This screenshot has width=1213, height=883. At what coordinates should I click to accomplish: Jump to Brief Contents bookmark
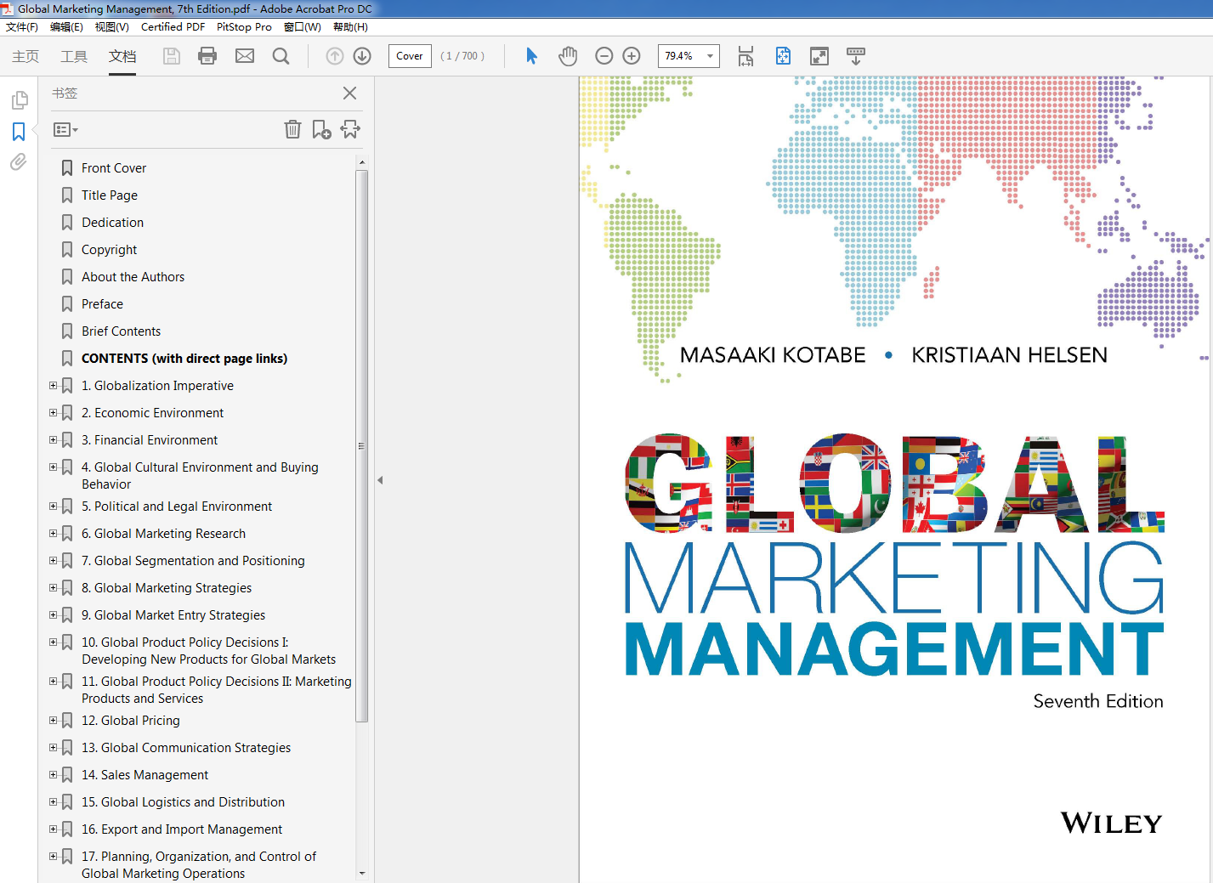[x=121, y=331]
